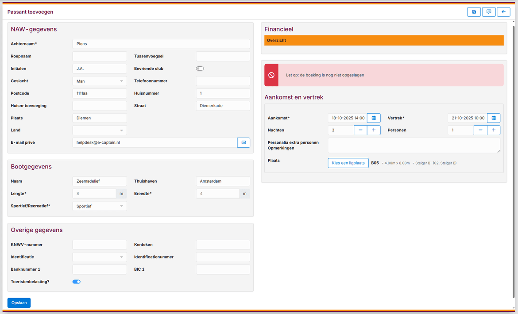Click the Personalia extra personen text area

point(414,145)
